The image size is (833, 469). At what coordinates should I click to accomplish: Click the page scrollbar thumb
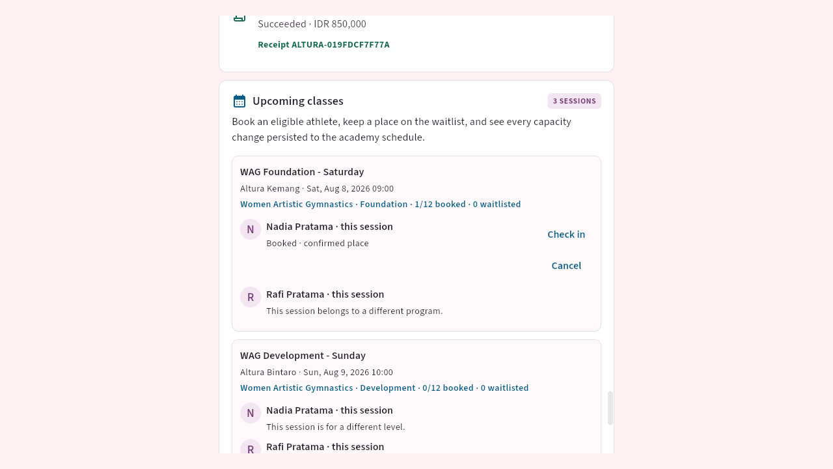610,408
